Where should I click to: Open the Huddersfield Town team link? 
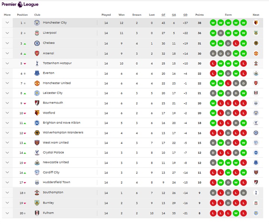(x=56, y=182)
